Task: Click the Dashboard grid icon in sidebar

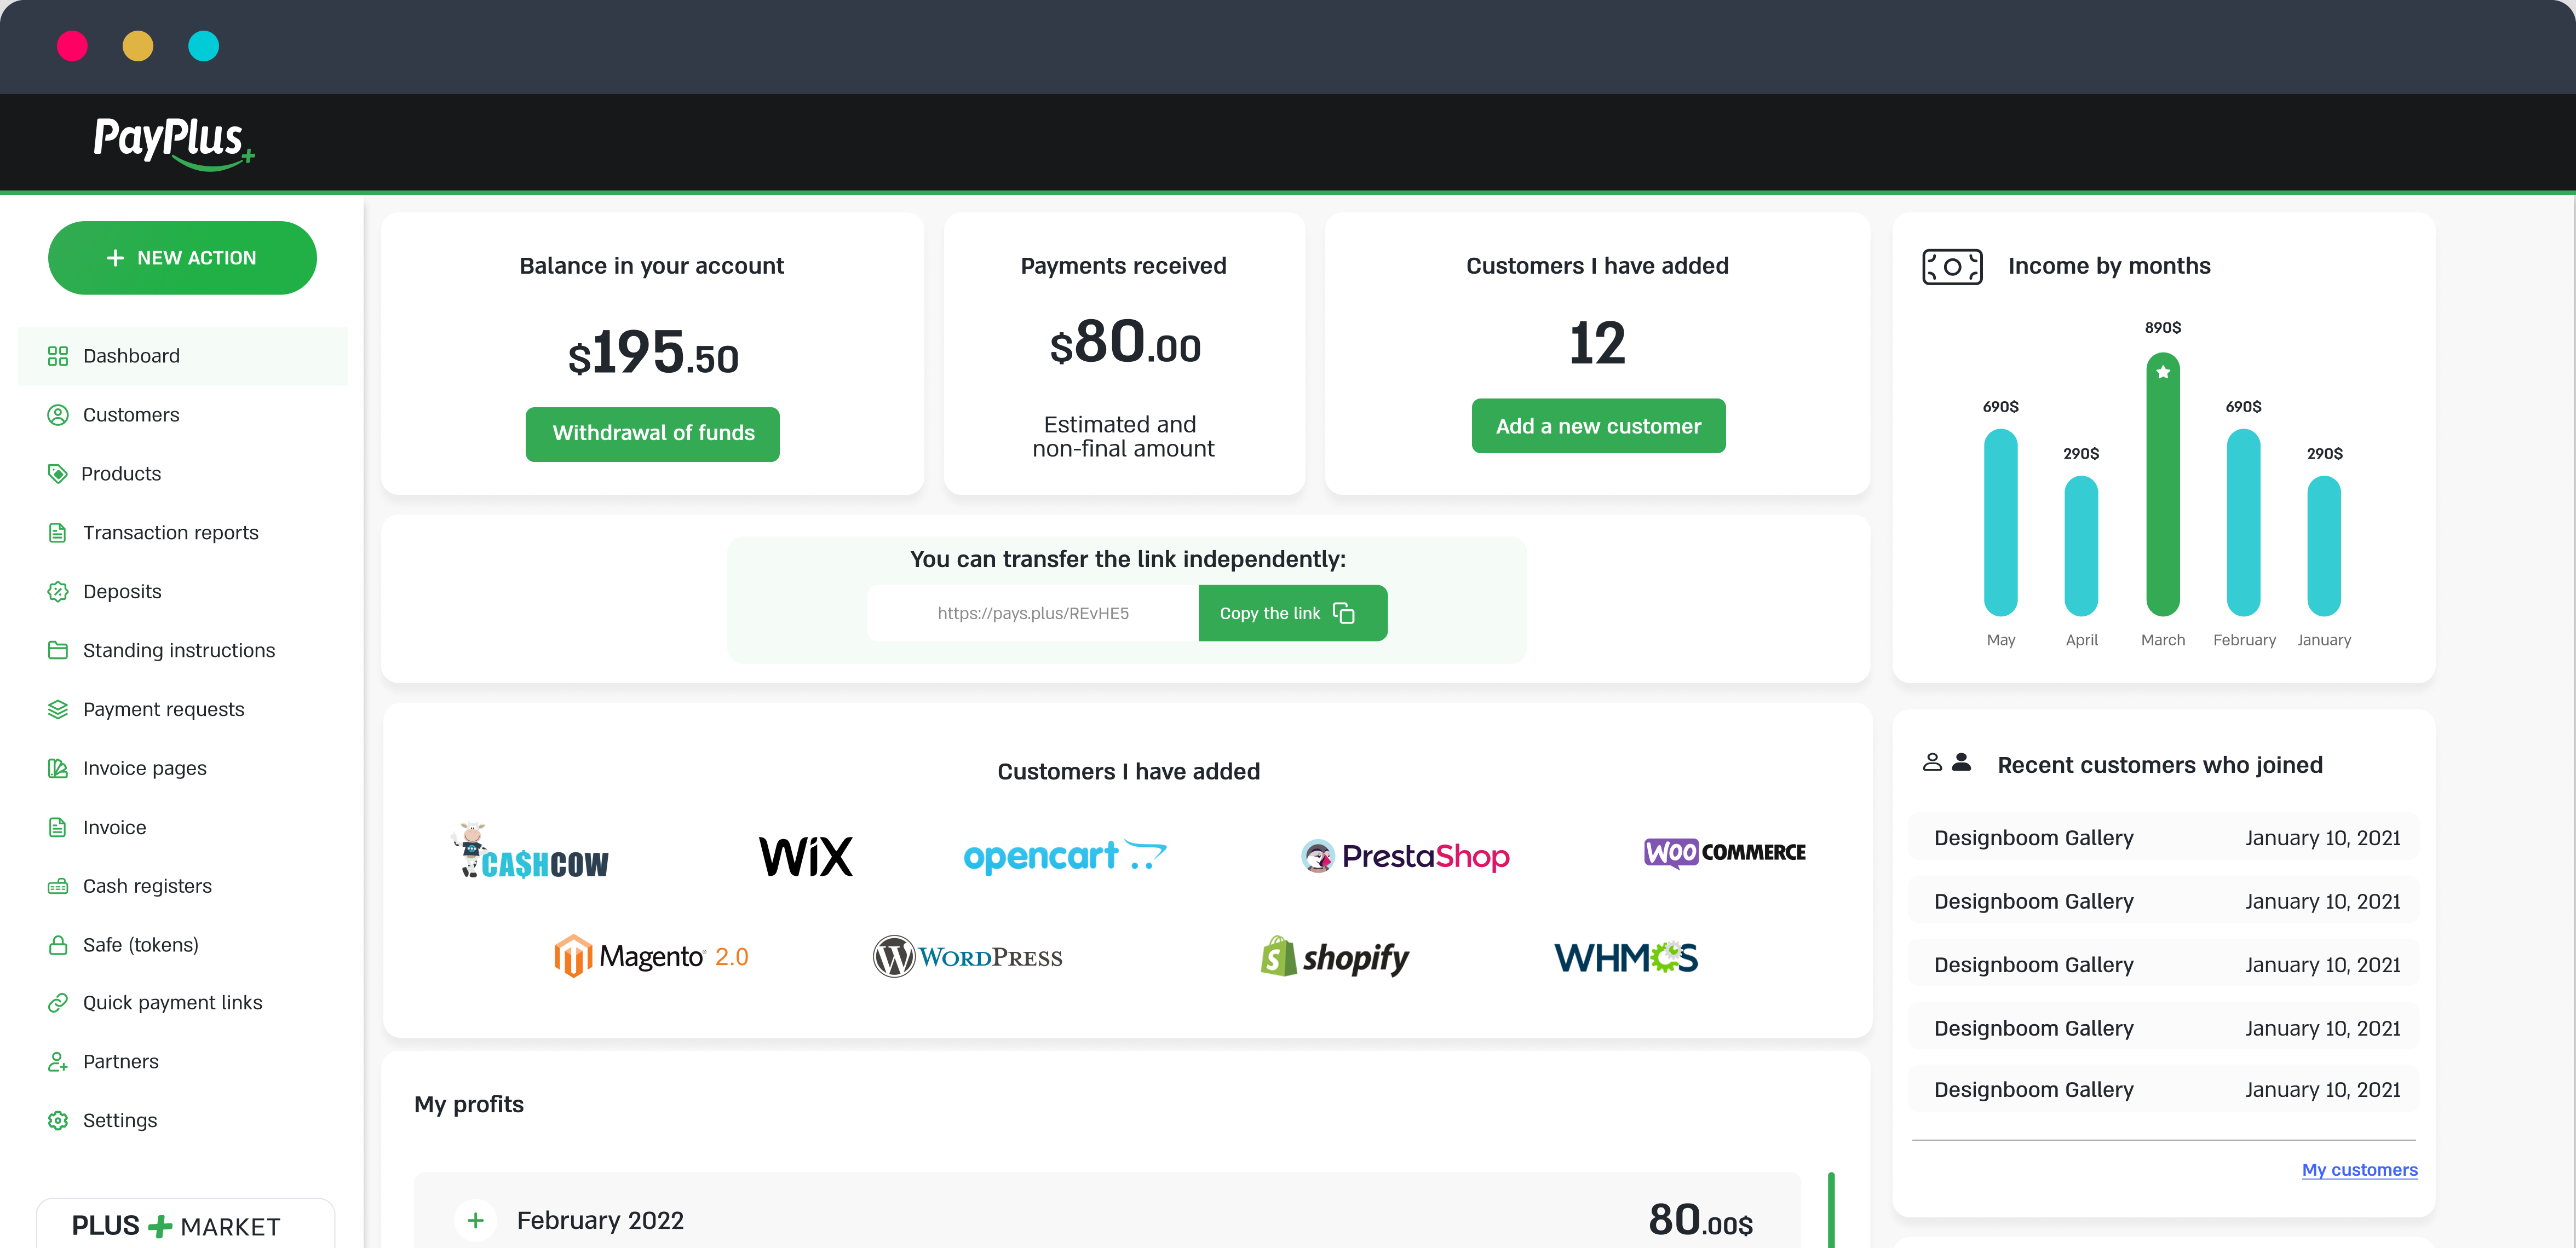Action: (x=58, y=356)
